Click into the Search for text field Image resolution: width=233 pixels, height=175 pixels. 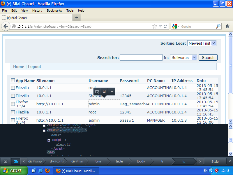[141, 57]
